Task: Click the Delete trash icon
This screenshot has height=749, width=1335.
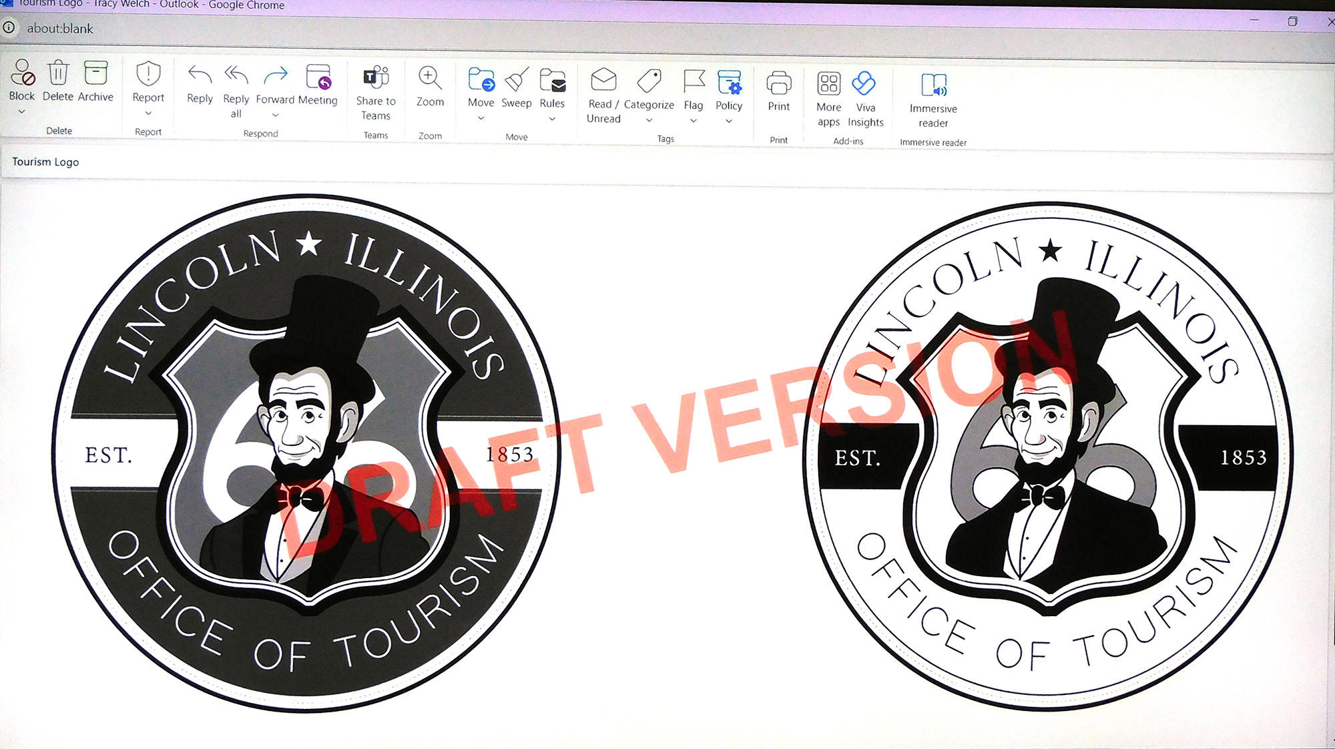Action: pos(58,73)
